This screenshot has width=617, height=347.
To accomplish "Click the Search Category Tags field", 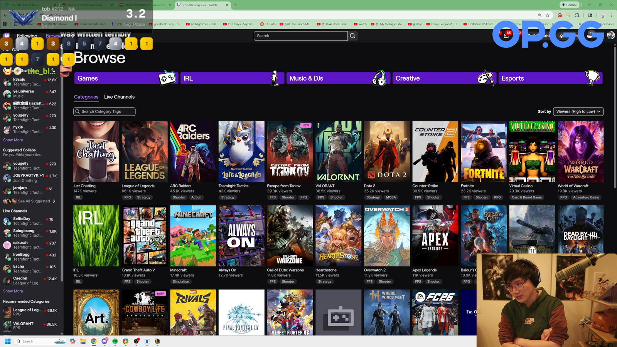I will (105, 111).
